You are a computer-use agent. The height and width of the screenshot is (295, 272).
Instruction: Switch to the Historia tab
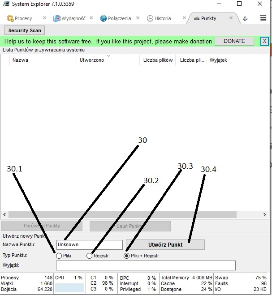[163, 18]
